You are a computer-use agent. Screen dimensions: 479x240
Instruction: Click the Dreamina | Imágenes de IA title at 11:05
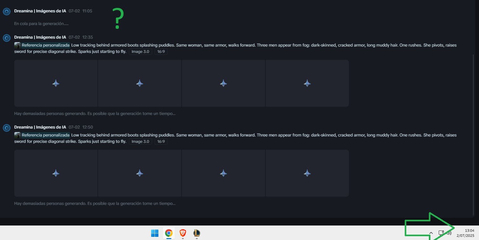click(40, 11)
